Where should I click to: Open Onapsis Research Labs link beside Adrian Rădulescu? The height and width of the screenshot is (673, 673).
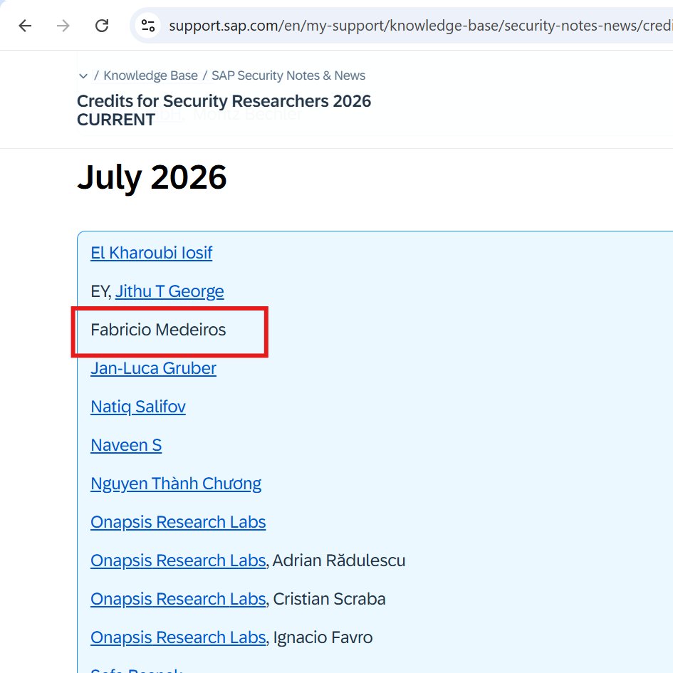pyautogui.click(x=178, y=560)
